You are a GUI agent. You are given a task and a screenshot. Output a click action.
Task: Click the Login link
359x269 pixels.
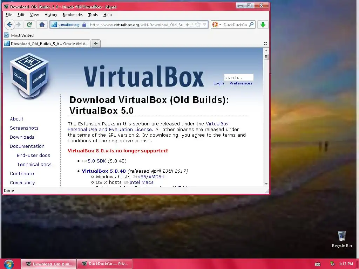pyautogui.click(x=219, y=83)
